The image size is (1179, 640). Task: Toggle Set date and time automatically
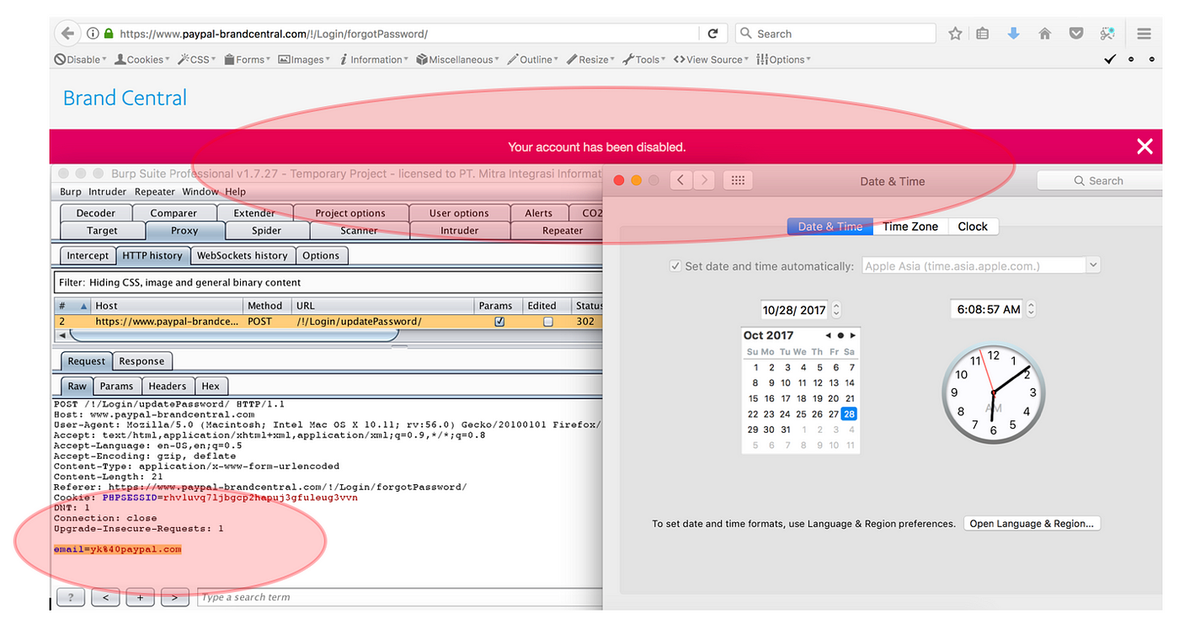tap(675, 266)
